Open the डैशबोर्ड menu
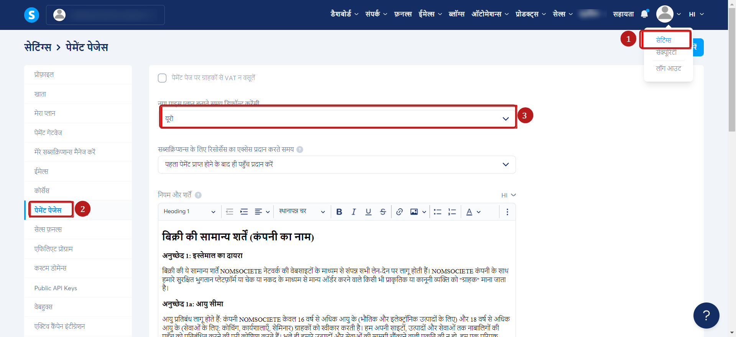This screenshot has width=736, height=337. click(345, 14)
